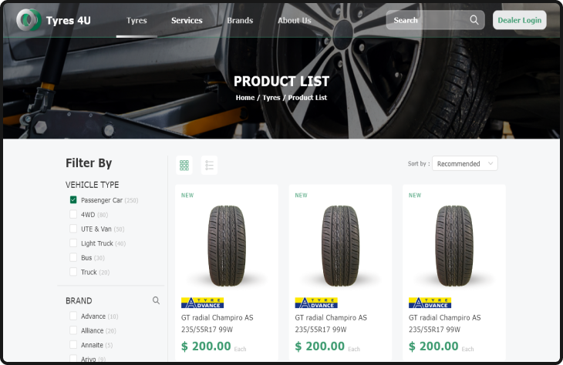Go to the About Us page
The height and width of the screenshot is (365, 563).
click(295, 21)
